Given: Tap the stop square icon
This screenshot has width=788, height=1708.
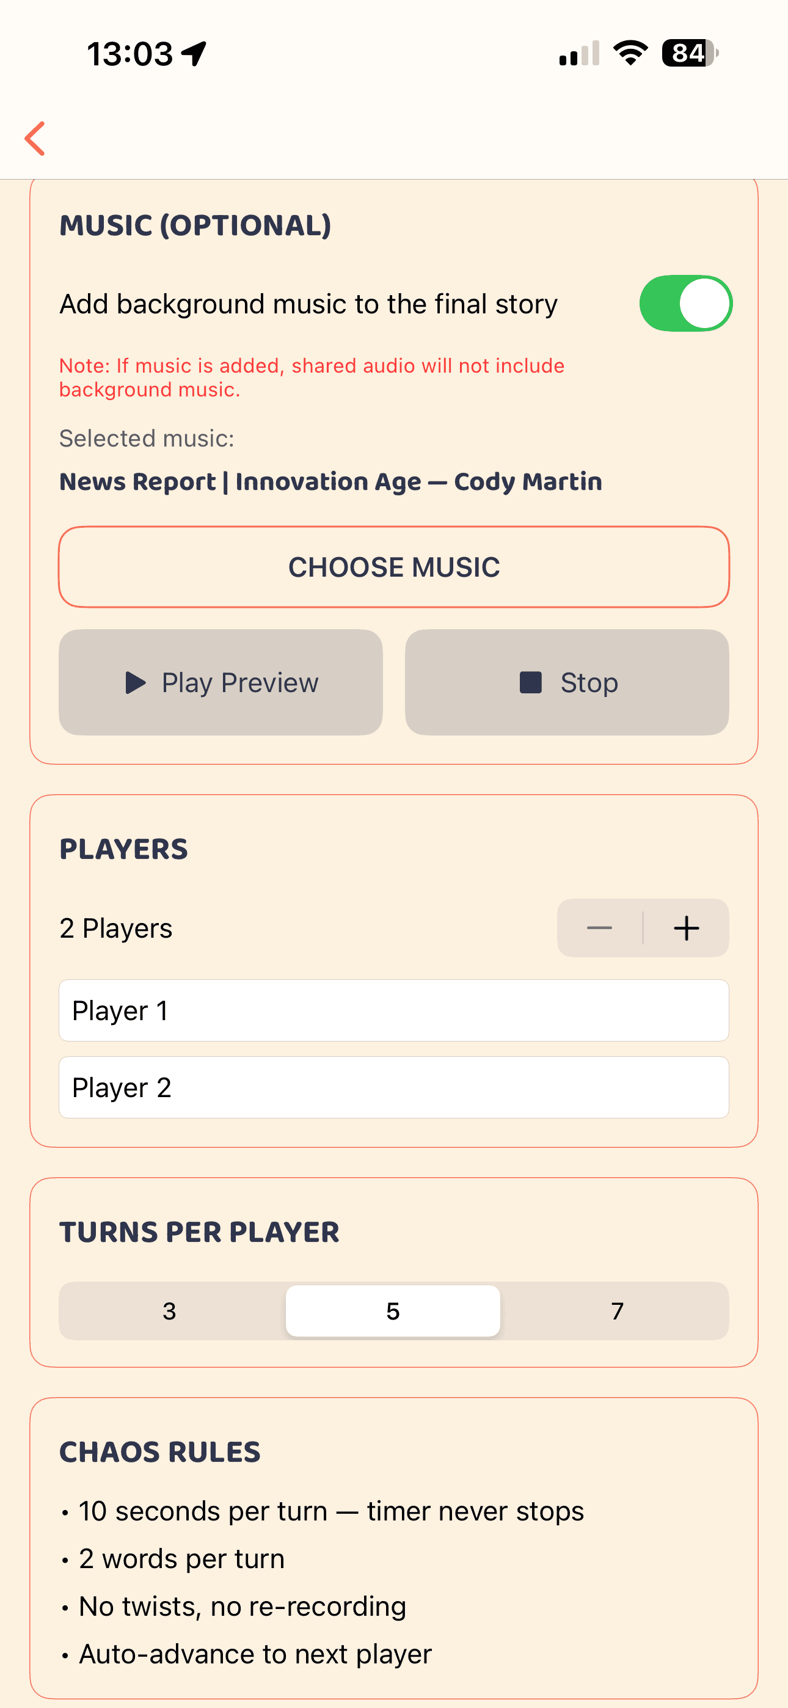Looking at the screenshot, I should click(x=530, y=682).
